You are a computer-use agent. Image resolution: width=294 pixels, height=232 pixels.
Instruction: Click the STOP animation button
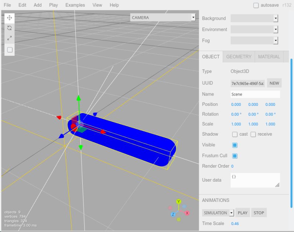pyautogui.click(x=259, y=213)
